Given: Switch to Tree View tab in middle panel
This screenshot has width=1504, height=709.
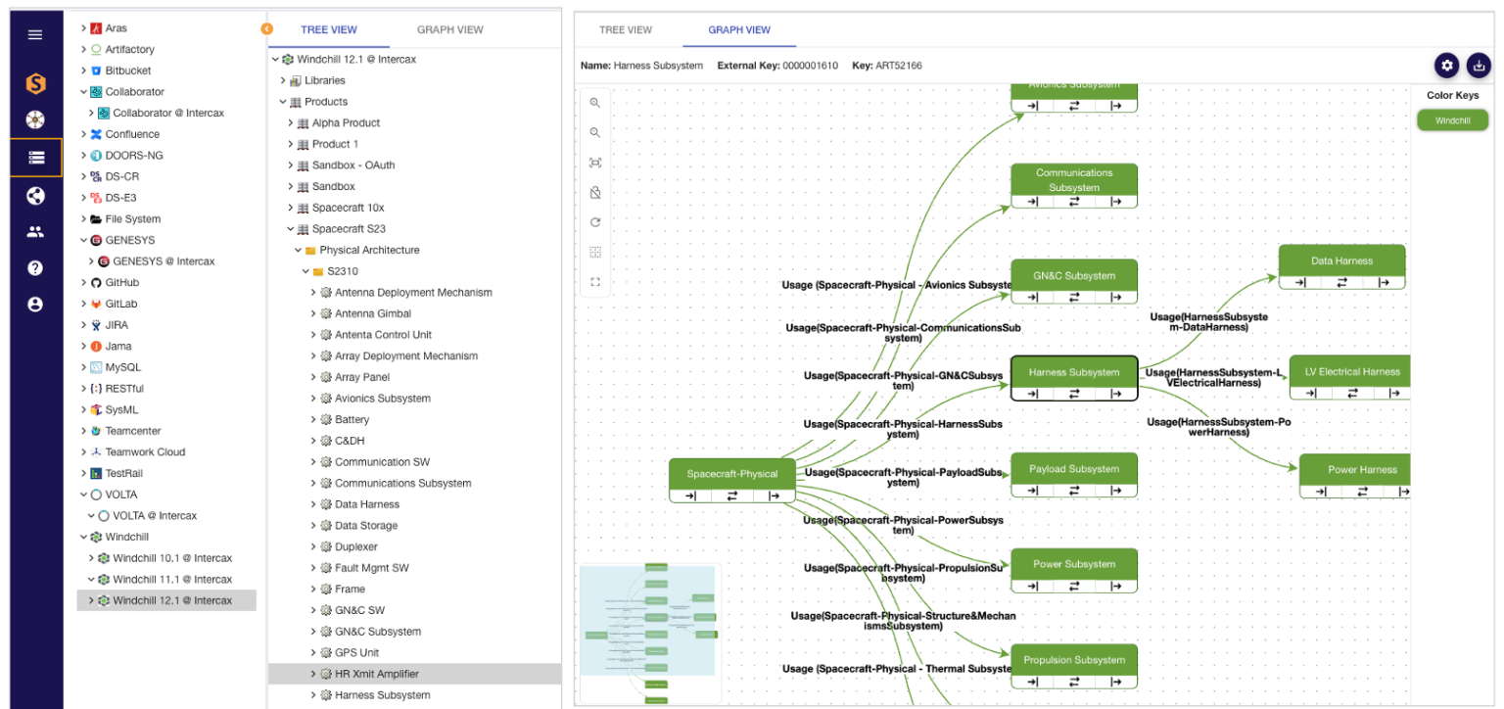Looking at the screenshot, I should 328,29.
